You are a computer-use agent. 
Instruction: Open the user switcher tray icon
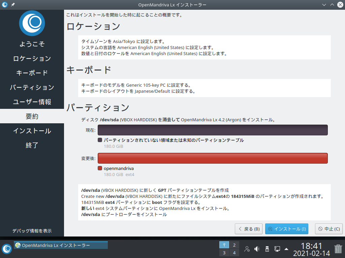click(x=247, y=249)
